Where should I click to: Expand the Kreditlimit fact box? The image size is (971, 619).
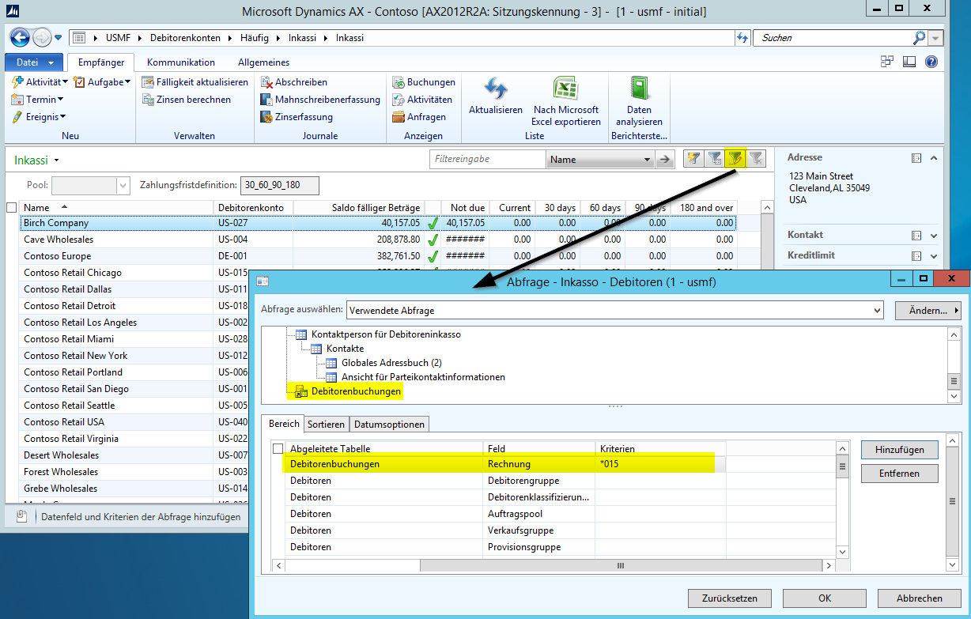pyautogui.click(x=934, y=256)
